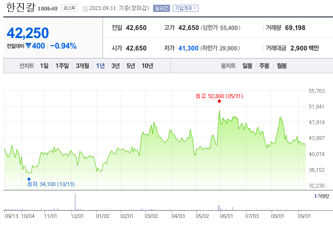Image resolution: width=333 pixels, height=227 pixels.
Task: Click the 거래량 value 69,198
Action: (295, 28)
